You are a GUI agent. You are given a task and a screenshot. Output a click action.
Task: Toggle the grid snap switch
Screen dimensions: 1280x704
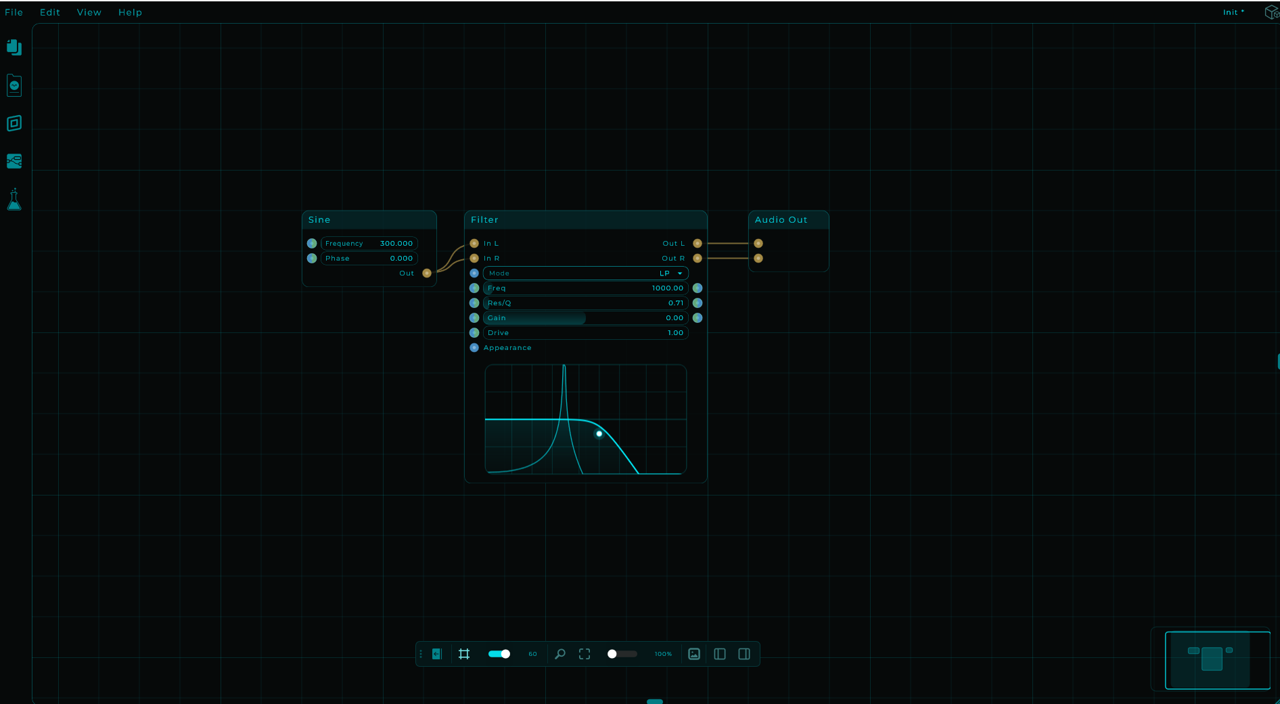[x=499, y=654]
